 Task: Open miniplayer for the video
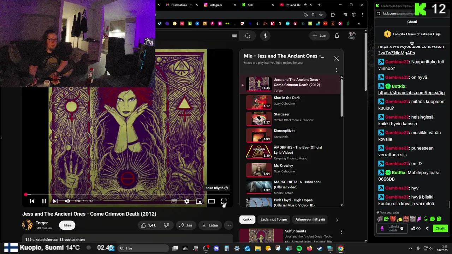(199, 201)
